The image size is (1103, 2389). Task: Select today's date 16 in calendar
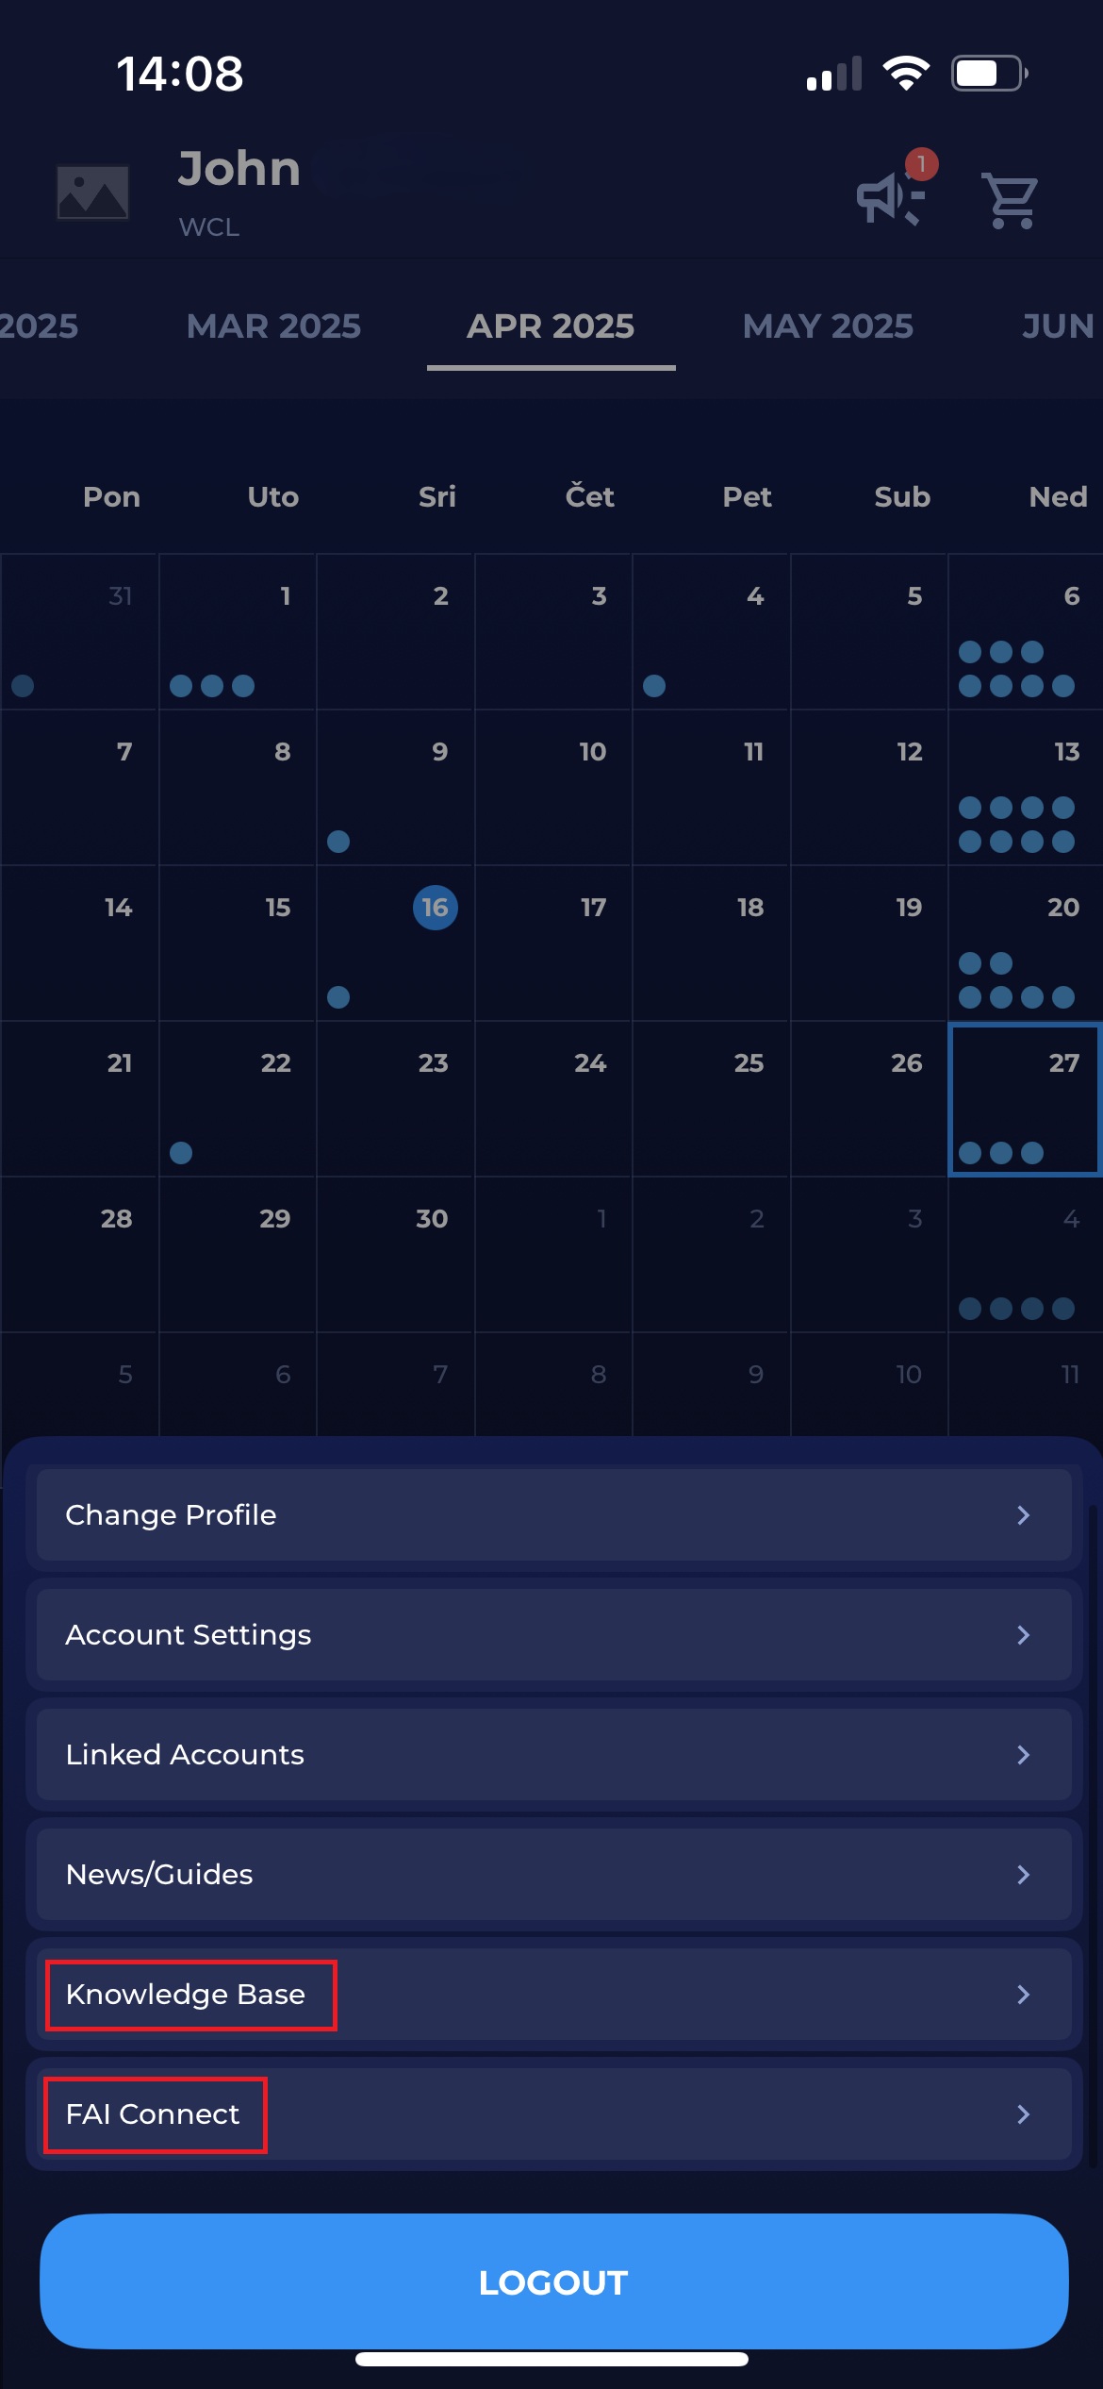coord(435,908)
